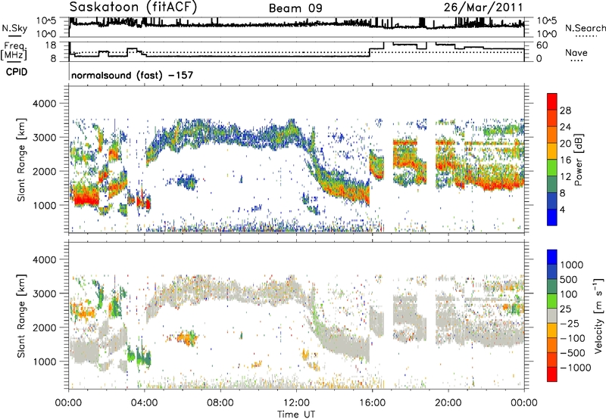Click the blue bottom of the power colorbar
The width and height of the screenshot is (606, 419).
click(552, 218)
